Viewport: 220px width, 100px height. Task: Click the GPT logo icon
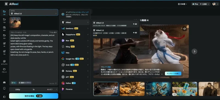(x=63, y=77)
